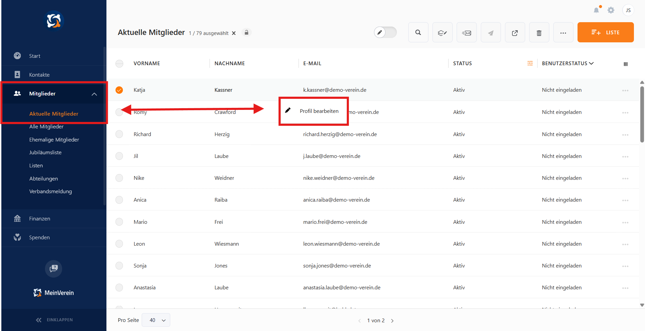Screen dimensions: 645x331
Task: Open the settings gear icon
Action: 611,10
